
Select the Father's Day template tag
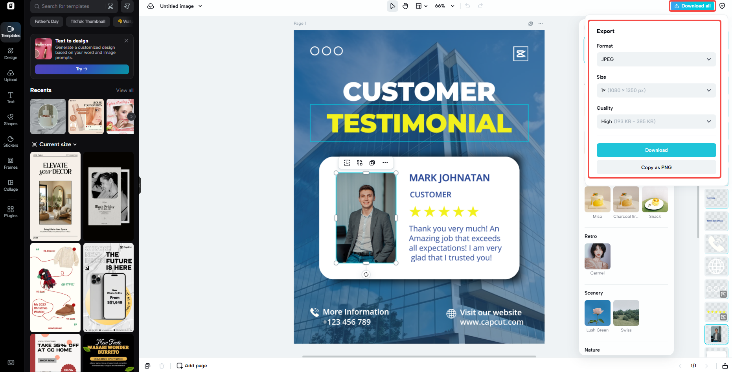(46, 21)
